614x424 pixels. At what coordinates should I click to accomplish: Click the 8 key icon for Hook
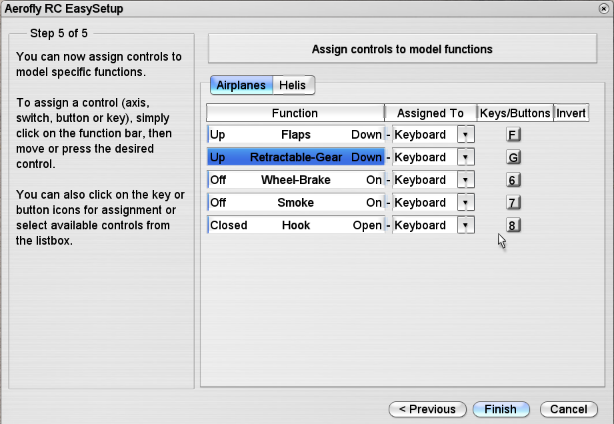click(513, 226)
